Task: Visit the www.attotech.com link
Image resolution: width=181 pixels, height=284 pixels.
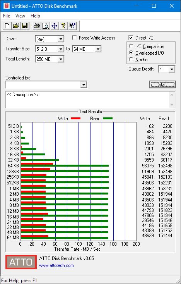Action: pos(56,265)
